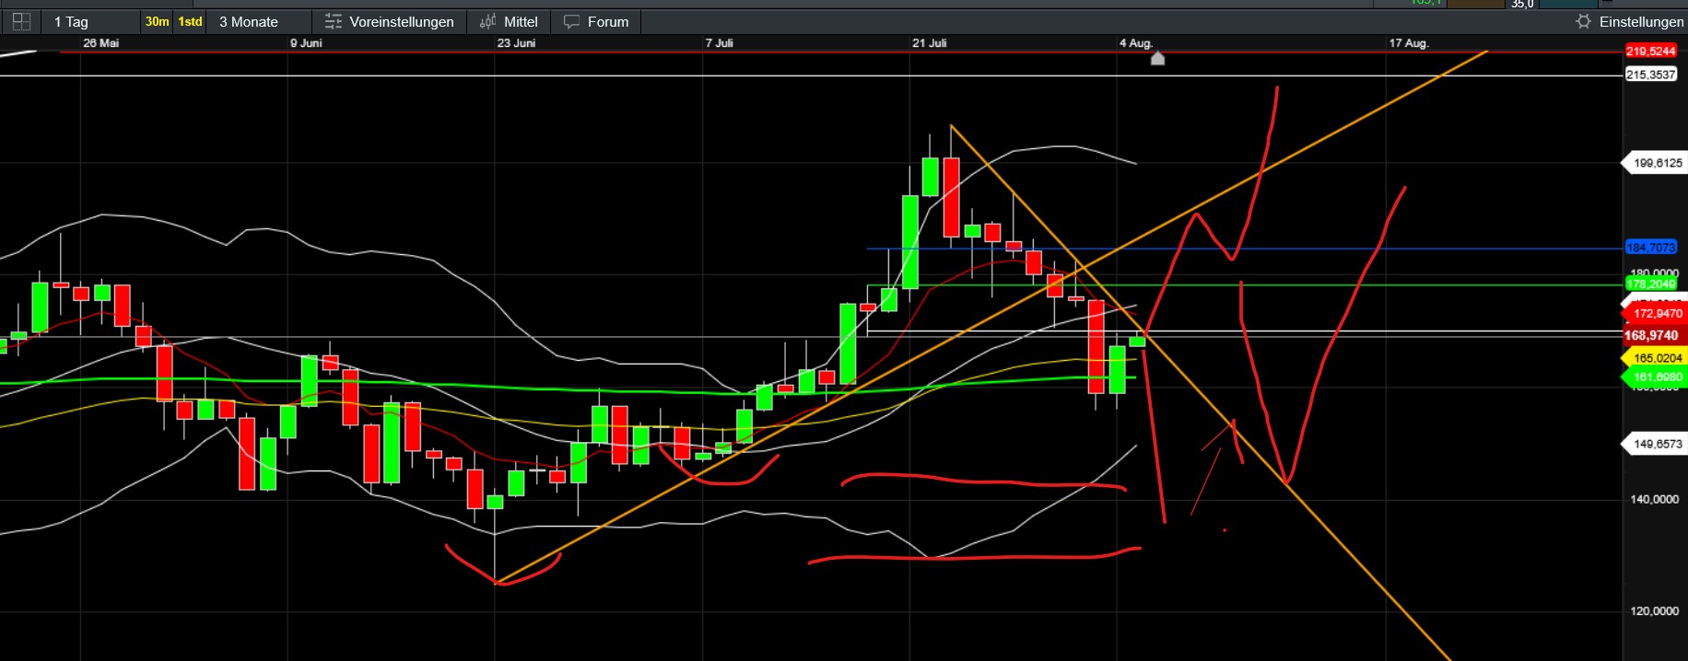Click the 4 Aug. date label
The width and height of the screenshot is (1688, 661).
pyautogui.click(x=1135, y=43)
